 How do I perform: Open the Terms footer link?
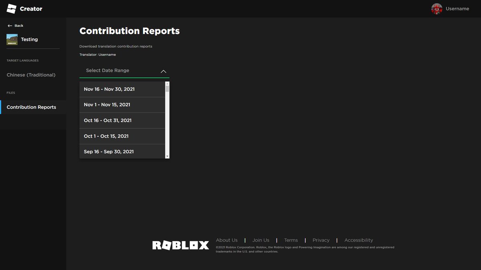coord(291,240)
